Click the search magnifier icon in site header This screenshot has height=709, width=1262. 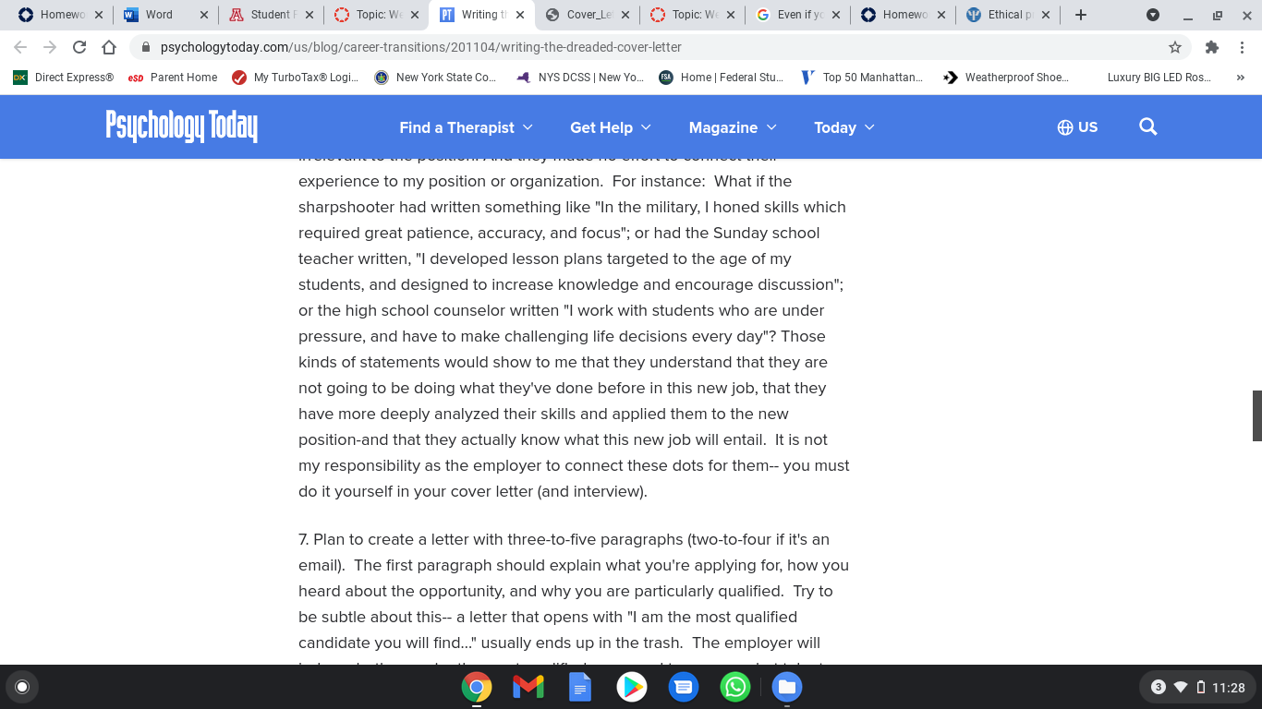tap(1147, 126)
